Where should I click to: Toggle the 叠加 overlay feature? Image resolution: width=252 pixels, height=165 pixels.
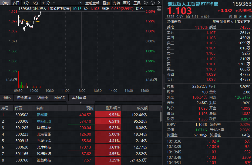point(105,3)
